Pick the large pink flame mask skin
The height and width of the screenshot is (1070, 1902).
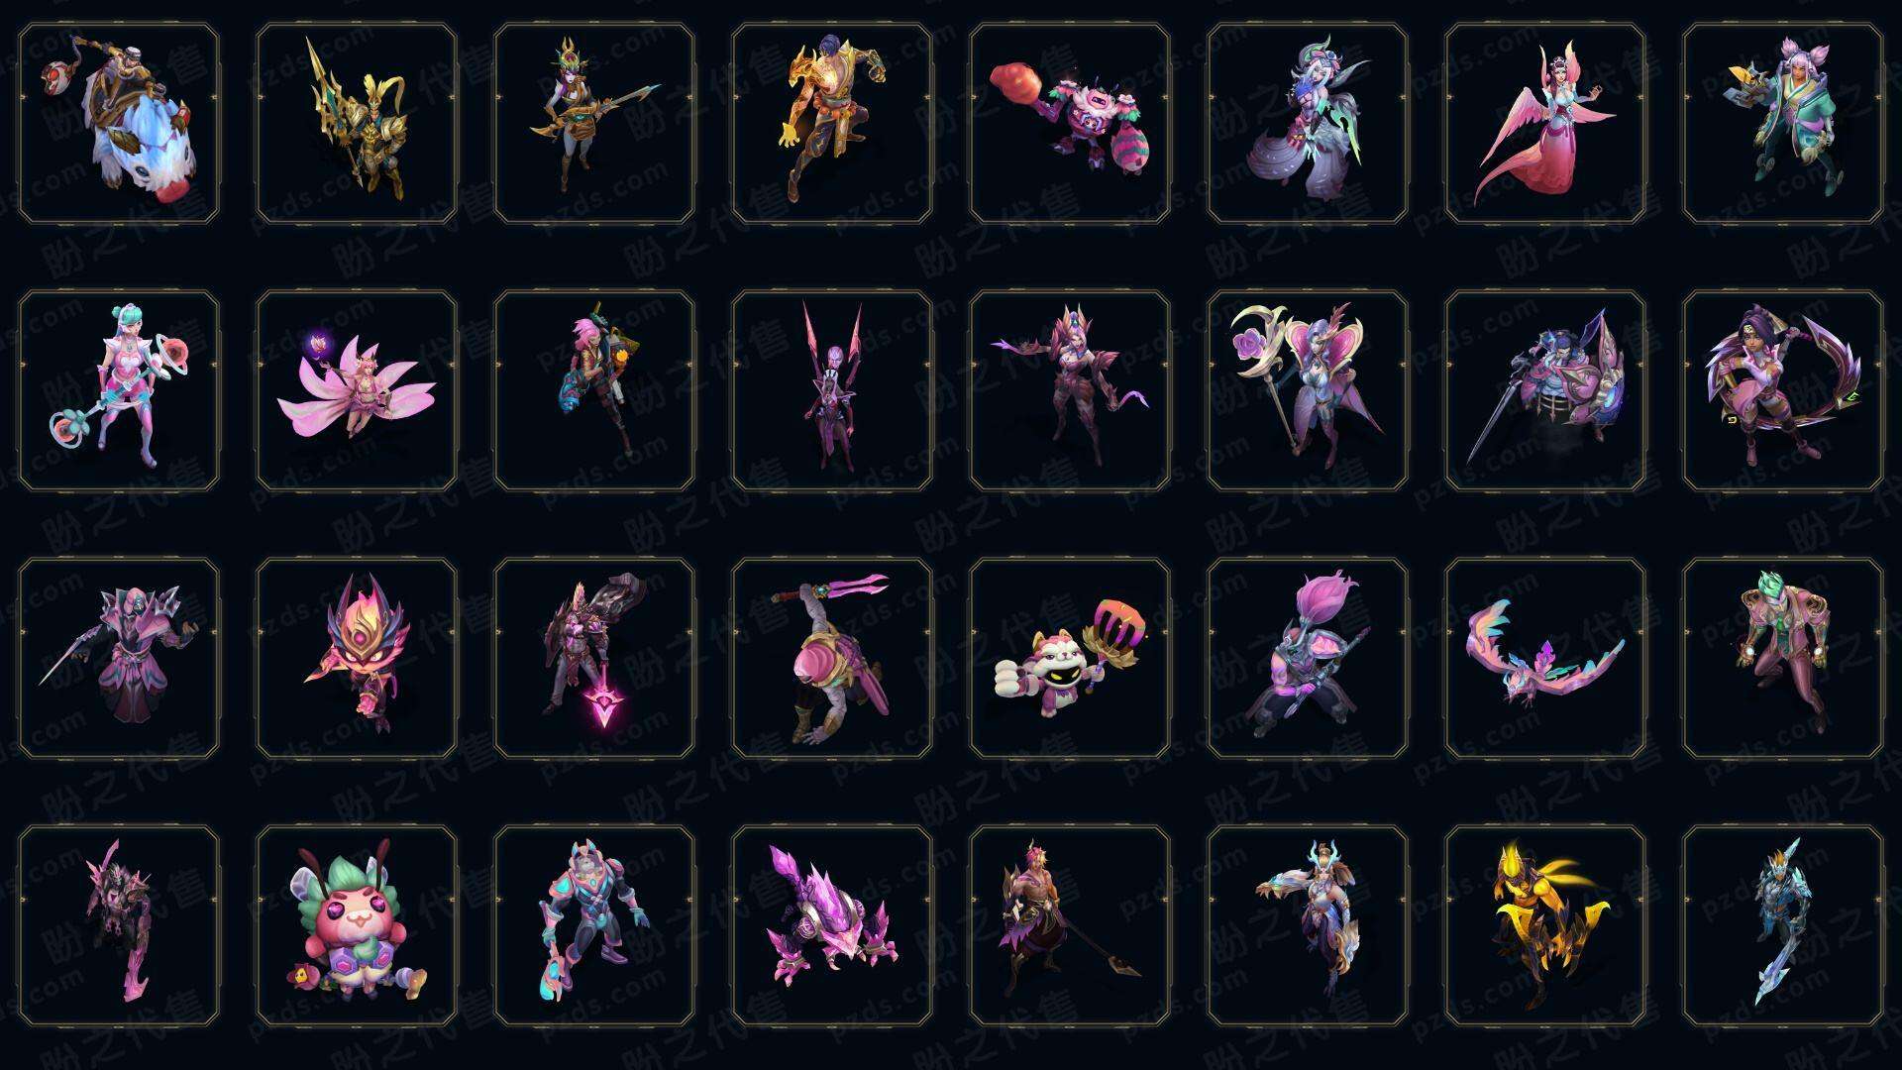(x=357, y=658)
